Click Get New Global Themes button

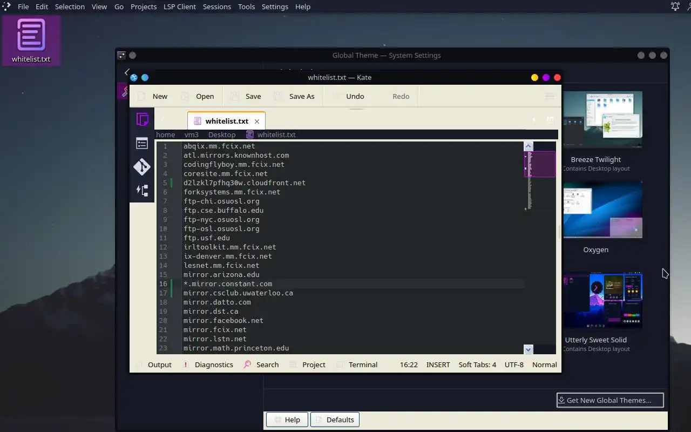click(610, 400)
